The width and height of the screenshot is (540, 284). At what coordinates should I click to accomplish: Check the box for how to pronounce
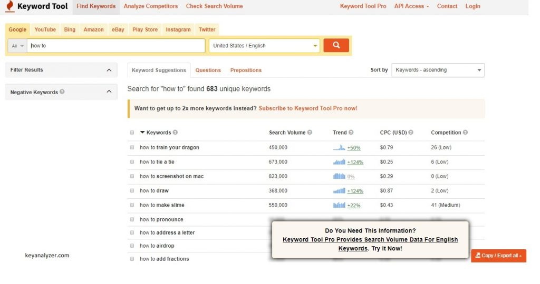click(132, 219)
